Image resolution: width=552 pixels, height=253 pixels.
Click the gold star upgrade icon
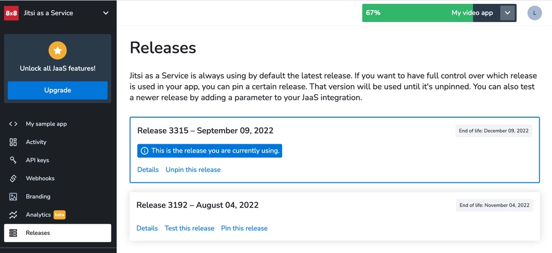[57, 51]
